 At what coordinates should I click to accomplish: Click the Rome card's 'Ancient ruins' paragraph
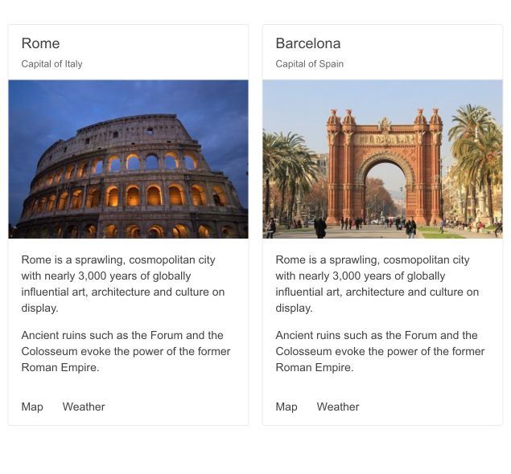click(126, 351)
